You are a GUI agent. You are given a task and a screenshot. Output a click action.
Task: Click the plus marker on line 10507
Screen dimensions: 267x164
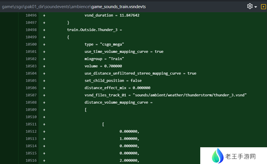pyautogui.click(x=44, y=95)
